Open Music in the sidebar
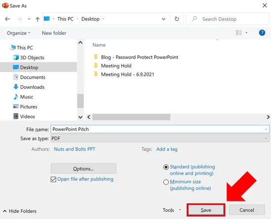 pyautogui.click(x=27, y=97)
